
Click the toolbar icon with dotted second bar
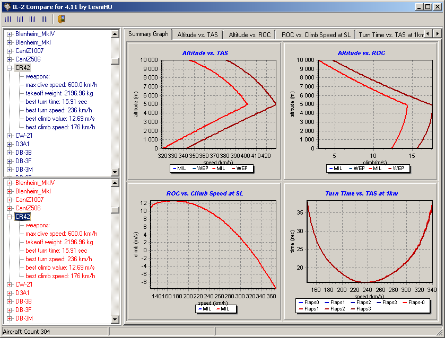(20, 19)
